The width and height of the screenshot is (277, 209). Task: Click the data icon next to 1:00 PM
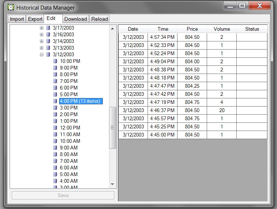55,121
